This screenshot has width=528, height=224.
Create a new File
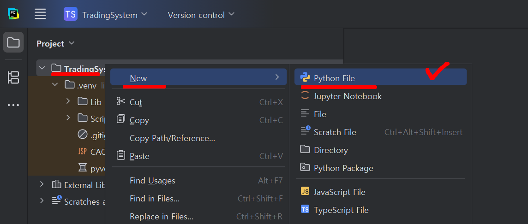click(x=380, y=114)
